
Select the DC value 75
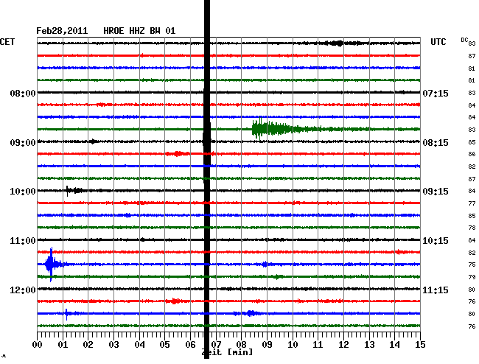(x=472, y=265)
